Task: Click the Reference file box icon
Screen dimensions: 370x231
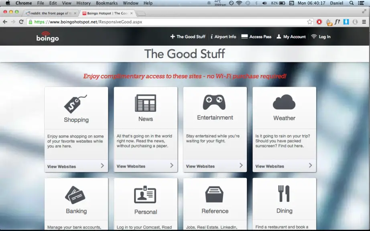Action: (x=214, y=194)
